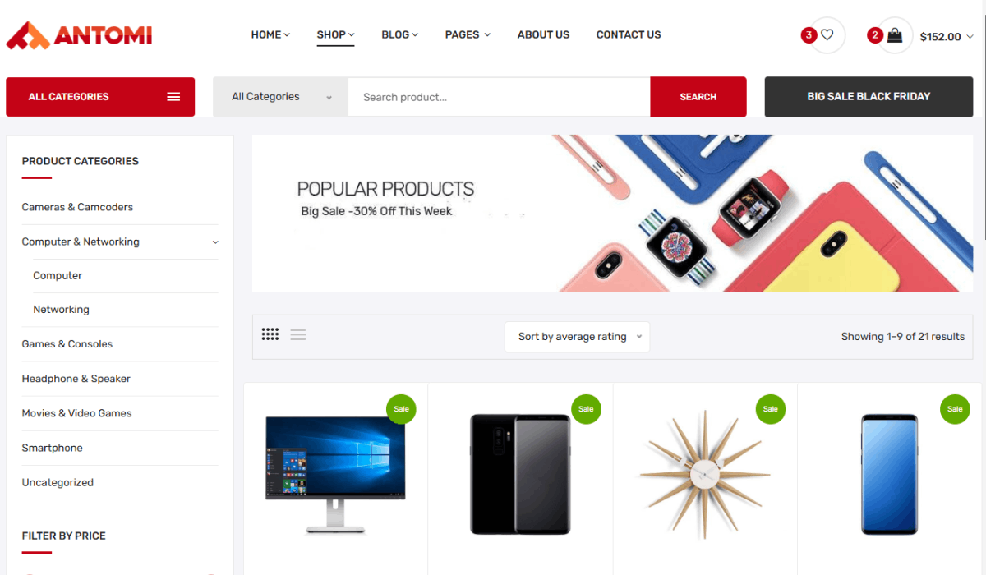
Task: Go to the Contact Us page
Action: click(629, 34)
